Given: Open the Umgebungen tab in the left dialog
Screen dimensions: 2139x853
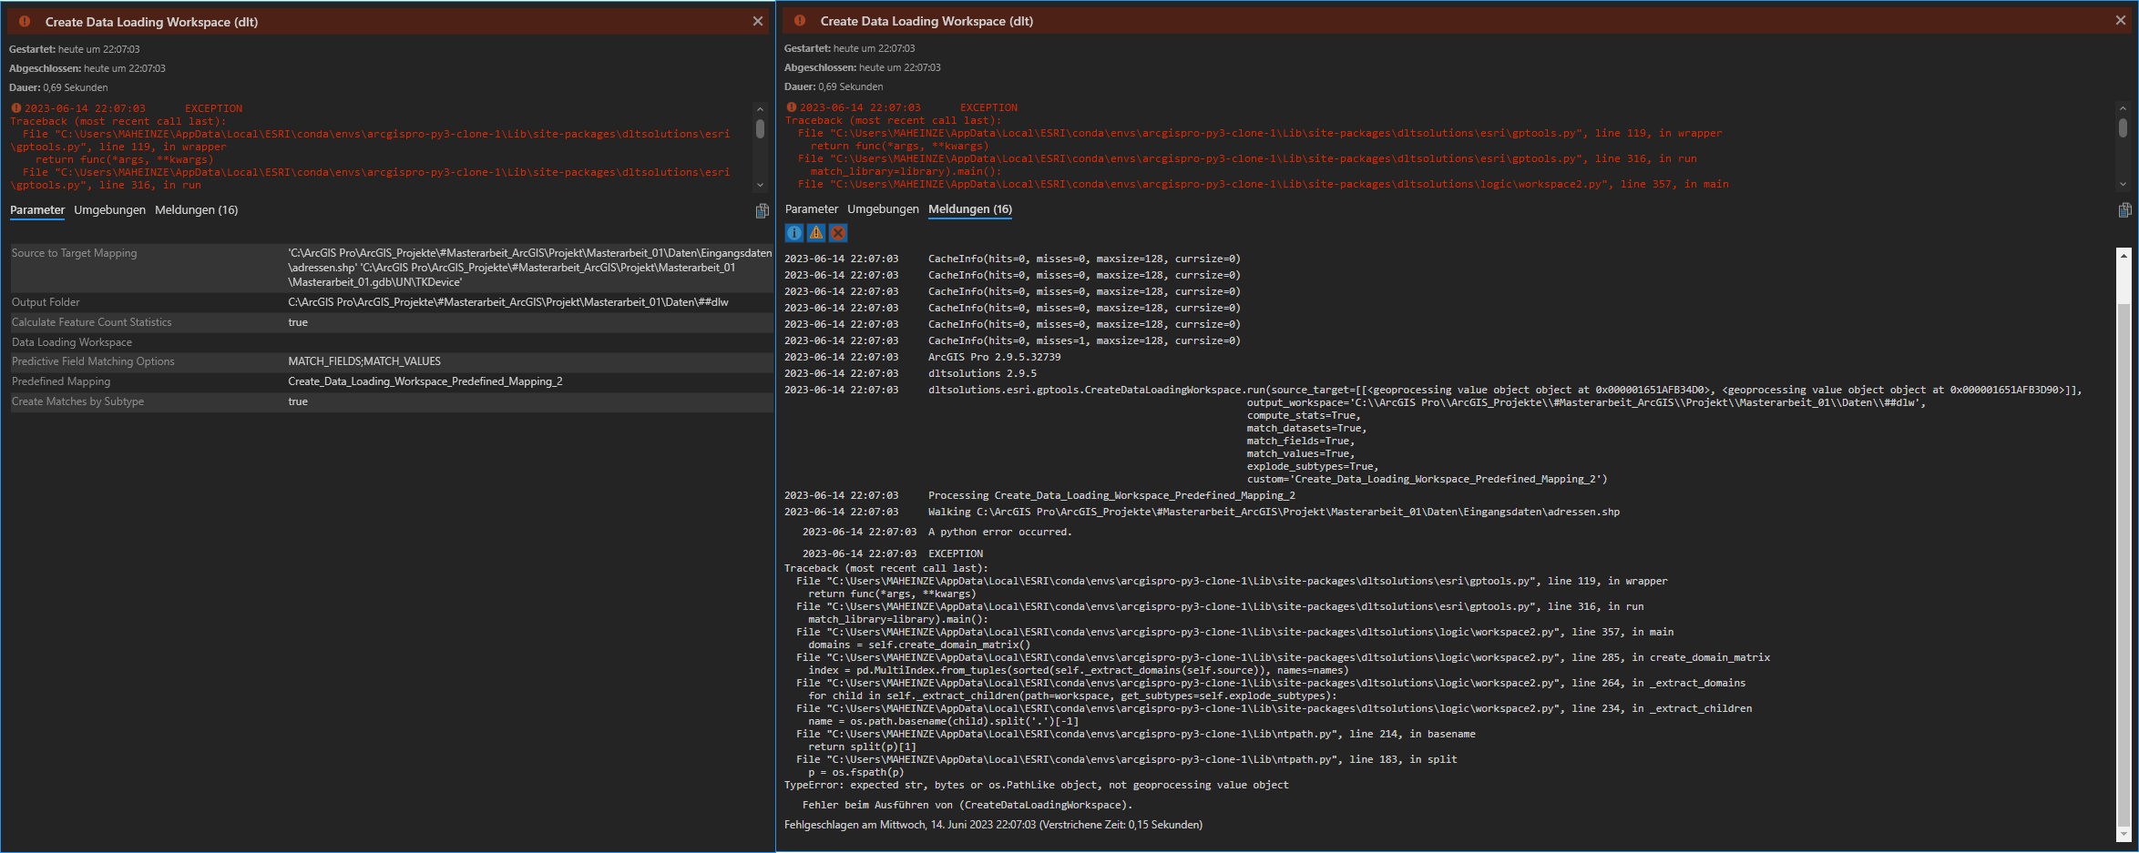Looking at the screenshot, I should click(108, 209).
